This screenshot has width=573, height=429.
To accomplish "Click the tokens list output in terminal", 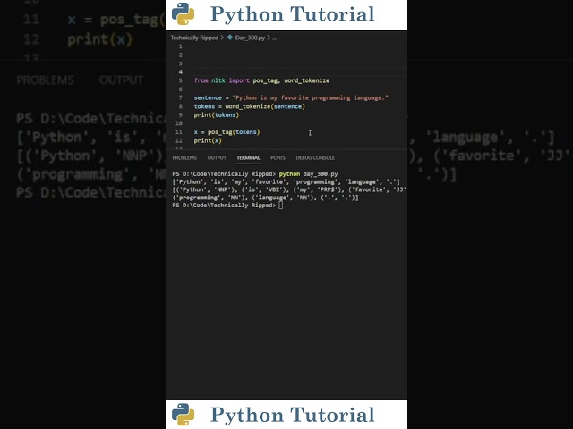I will (286, 181).
